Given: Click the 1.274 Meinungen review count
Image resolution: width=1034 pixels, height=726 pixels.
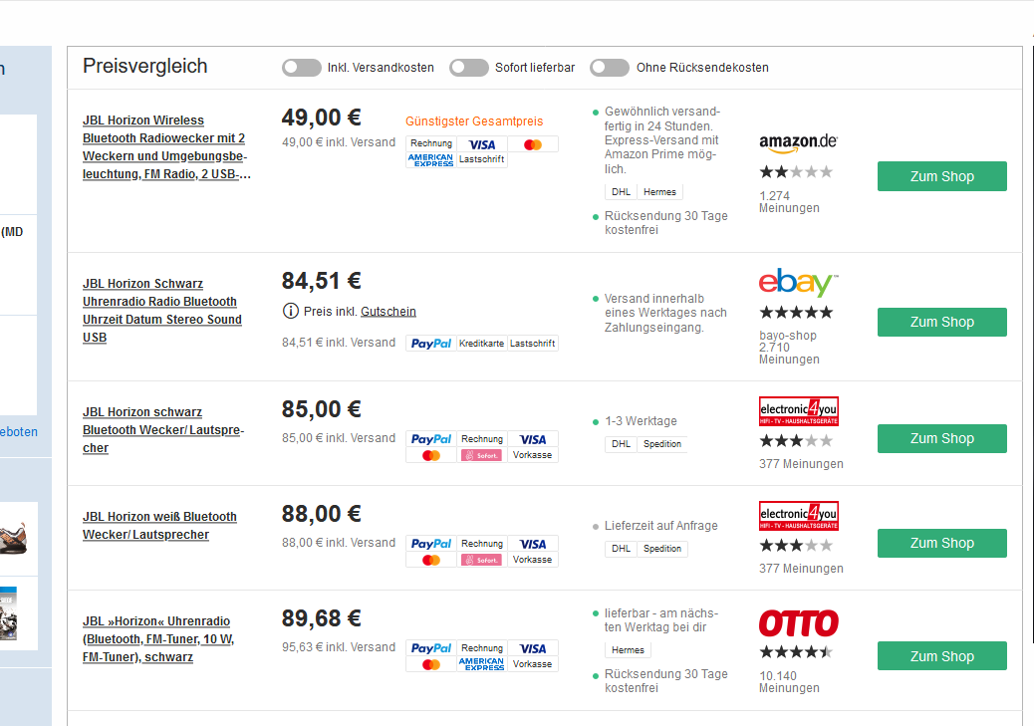Looking at the screenshot, I should 789,202.
